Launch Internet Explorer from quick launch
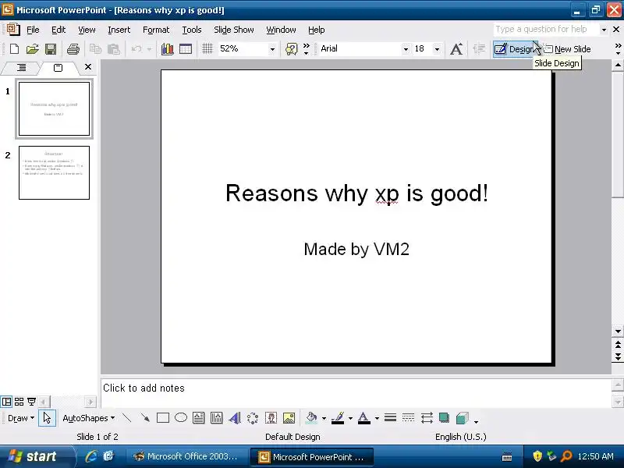The image size is (624, 468). [x=91, y=456]
